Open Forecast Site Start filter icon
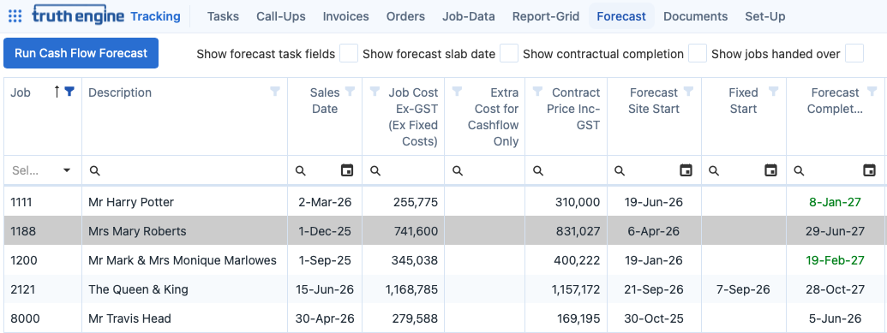This screenshot has height=333, width=887. tap(688, 91)
